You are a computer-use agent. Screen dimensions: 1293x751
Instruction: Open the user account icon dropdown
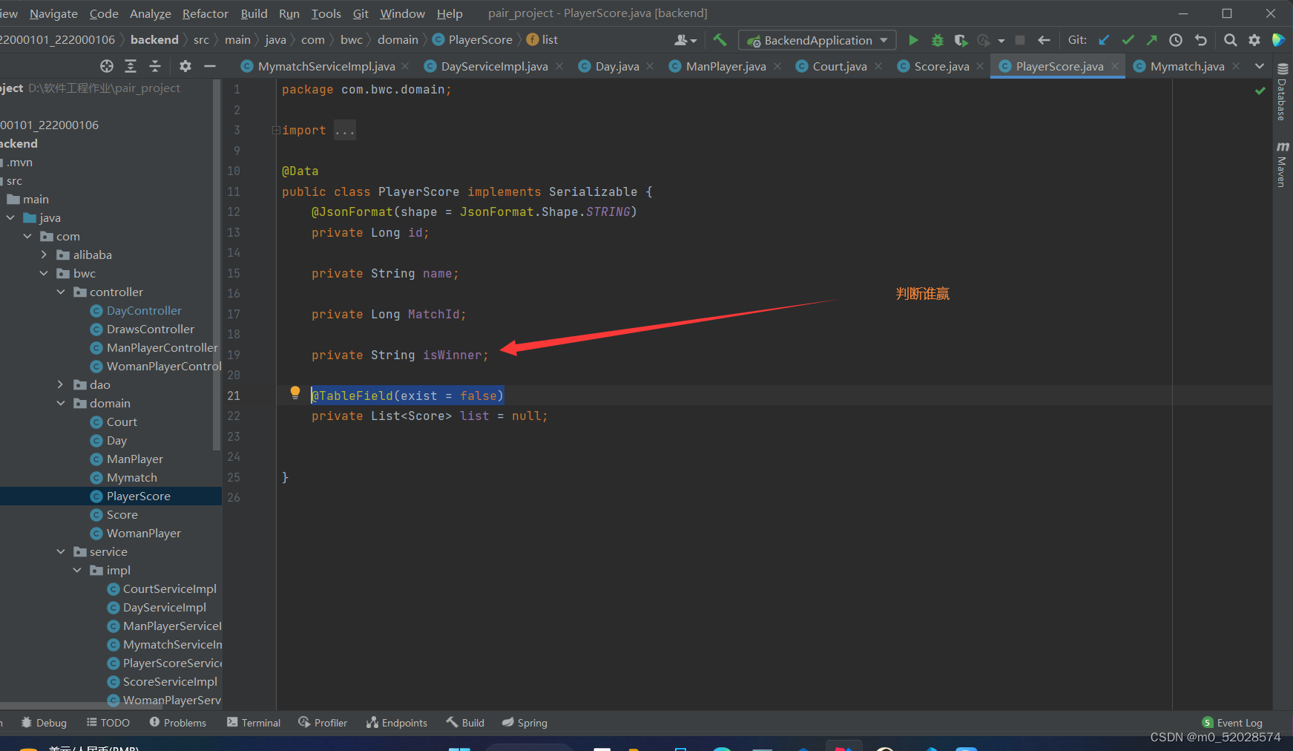point(685,40)
